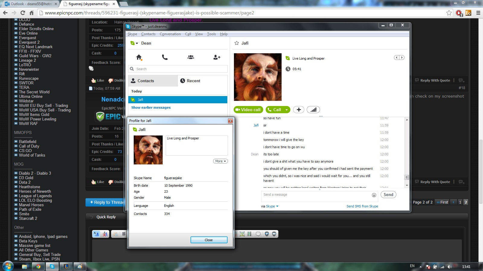Open the Skype call phones dial icon

click(165, 57)
